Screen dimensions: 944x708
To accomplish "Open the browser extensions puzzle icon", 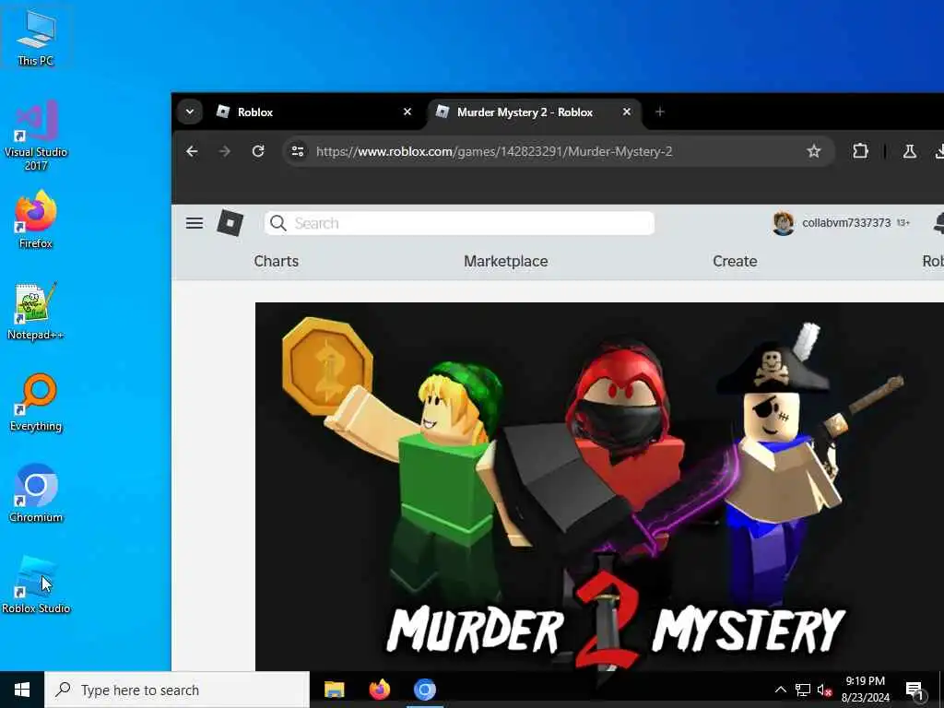I will click(860, 151).
